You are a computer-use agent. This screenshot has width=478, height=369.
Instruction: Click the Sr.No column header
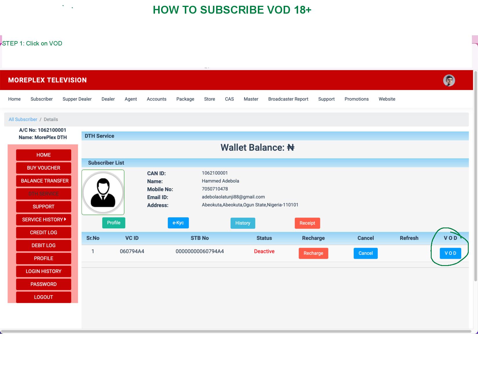click(x=93, y=238)
